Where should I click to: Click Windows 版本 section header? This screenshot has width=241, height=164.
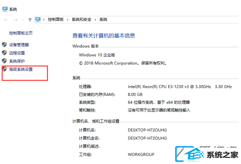[x=86, y=46]
